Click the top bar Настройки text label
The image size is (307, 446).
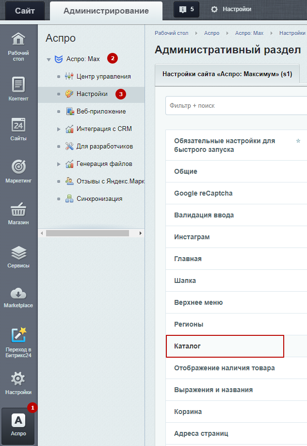tap(237, 9)
